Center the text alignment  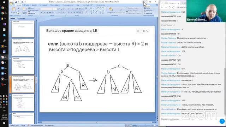[71, 13]
